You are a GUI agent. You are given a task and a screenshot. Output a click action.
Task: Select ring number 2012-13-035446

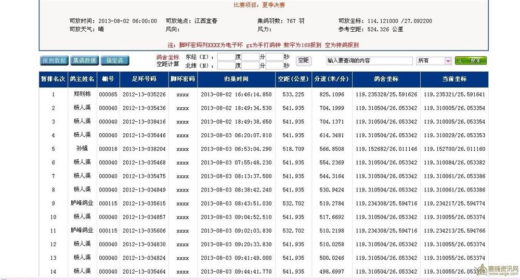tap(144, 135)
